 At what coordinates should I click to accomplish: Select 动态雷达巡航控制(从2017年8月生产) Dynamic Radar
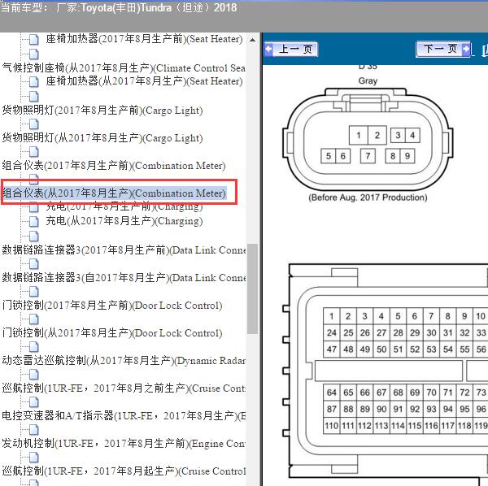click(124, 361)
